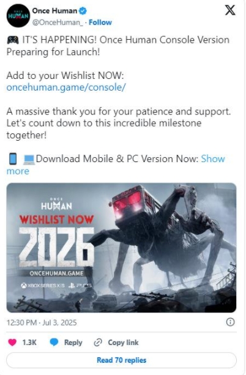This screenshot has width=246, height=375.
Task: Click the Read 70 replies button
Action: coord(121,360)
